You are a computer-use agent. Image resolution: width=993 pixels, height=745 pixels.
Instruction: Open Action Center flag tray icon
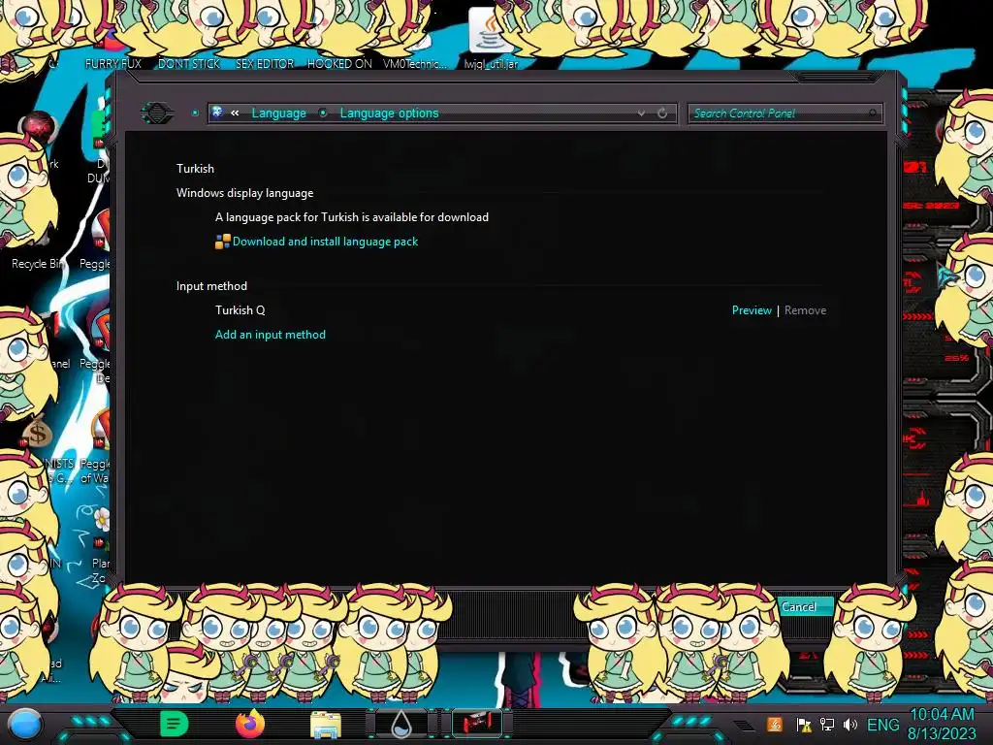804,725
